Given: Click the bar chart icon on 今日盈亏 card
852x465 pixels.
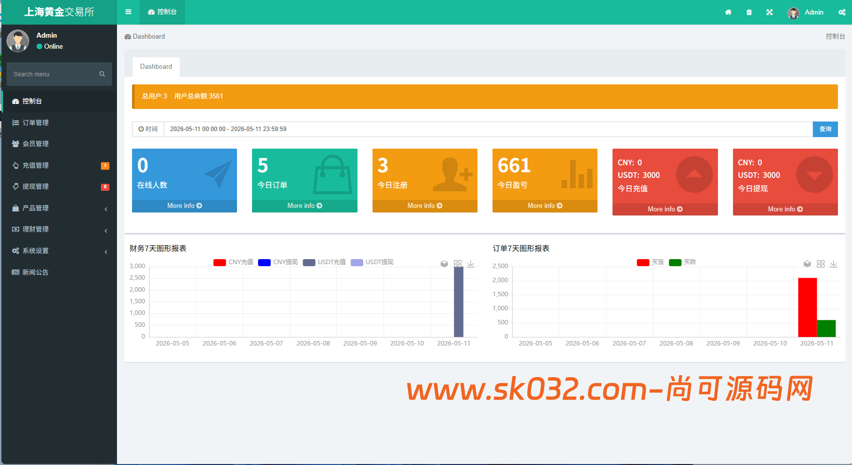Looking at the screenshot, I should pyautogui.click(x=577, y=174).
